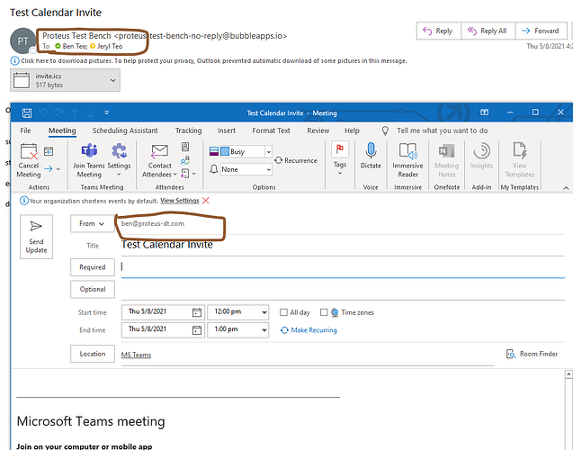Open Start time 12:00 pm dropdown

(264, 312)
